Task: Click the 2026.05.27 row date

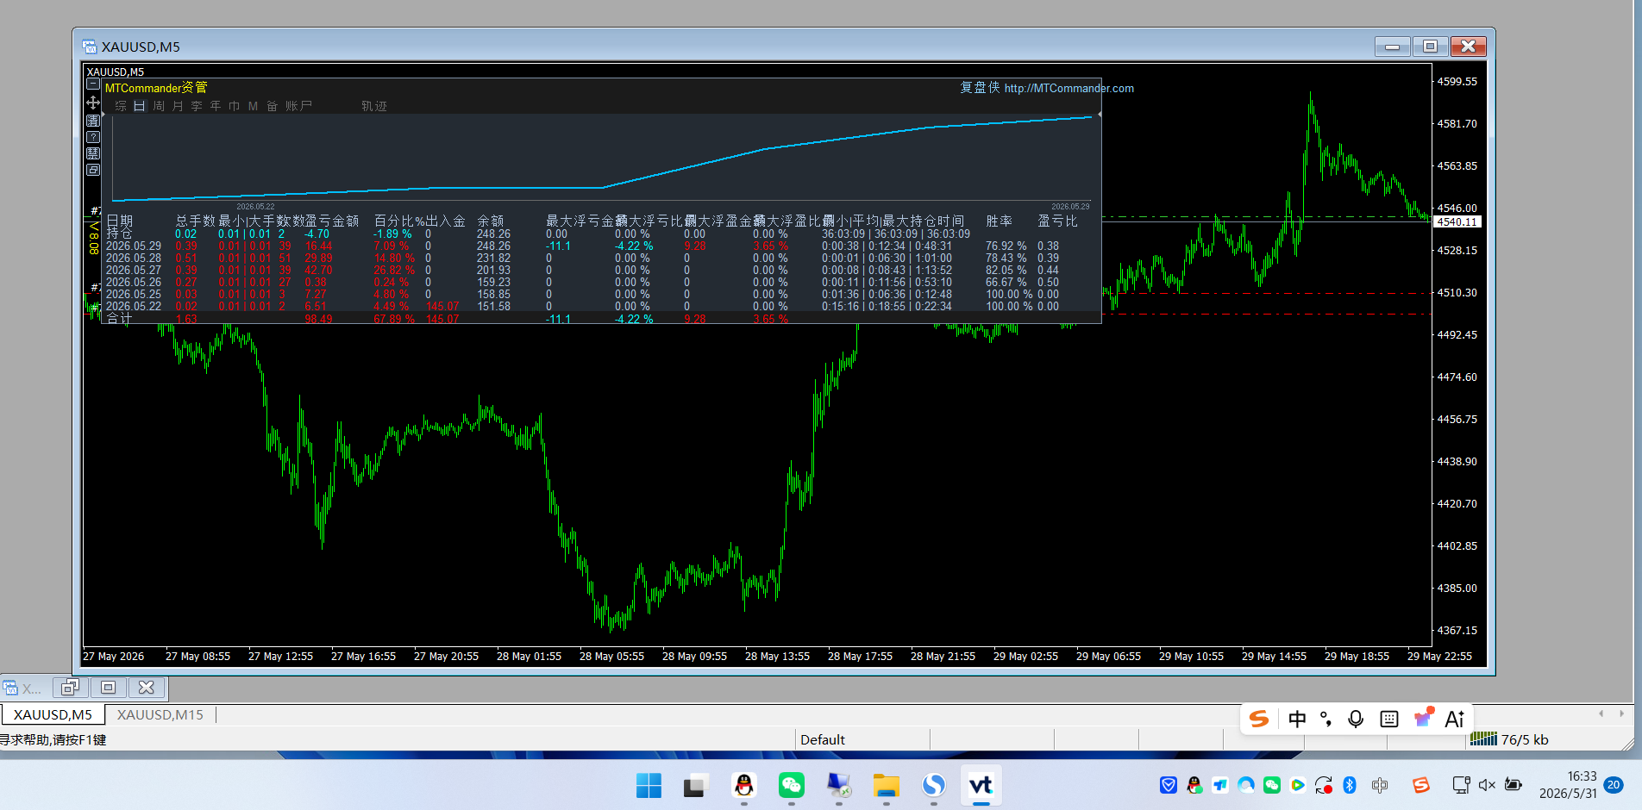Action: click(x=134, y=271)
